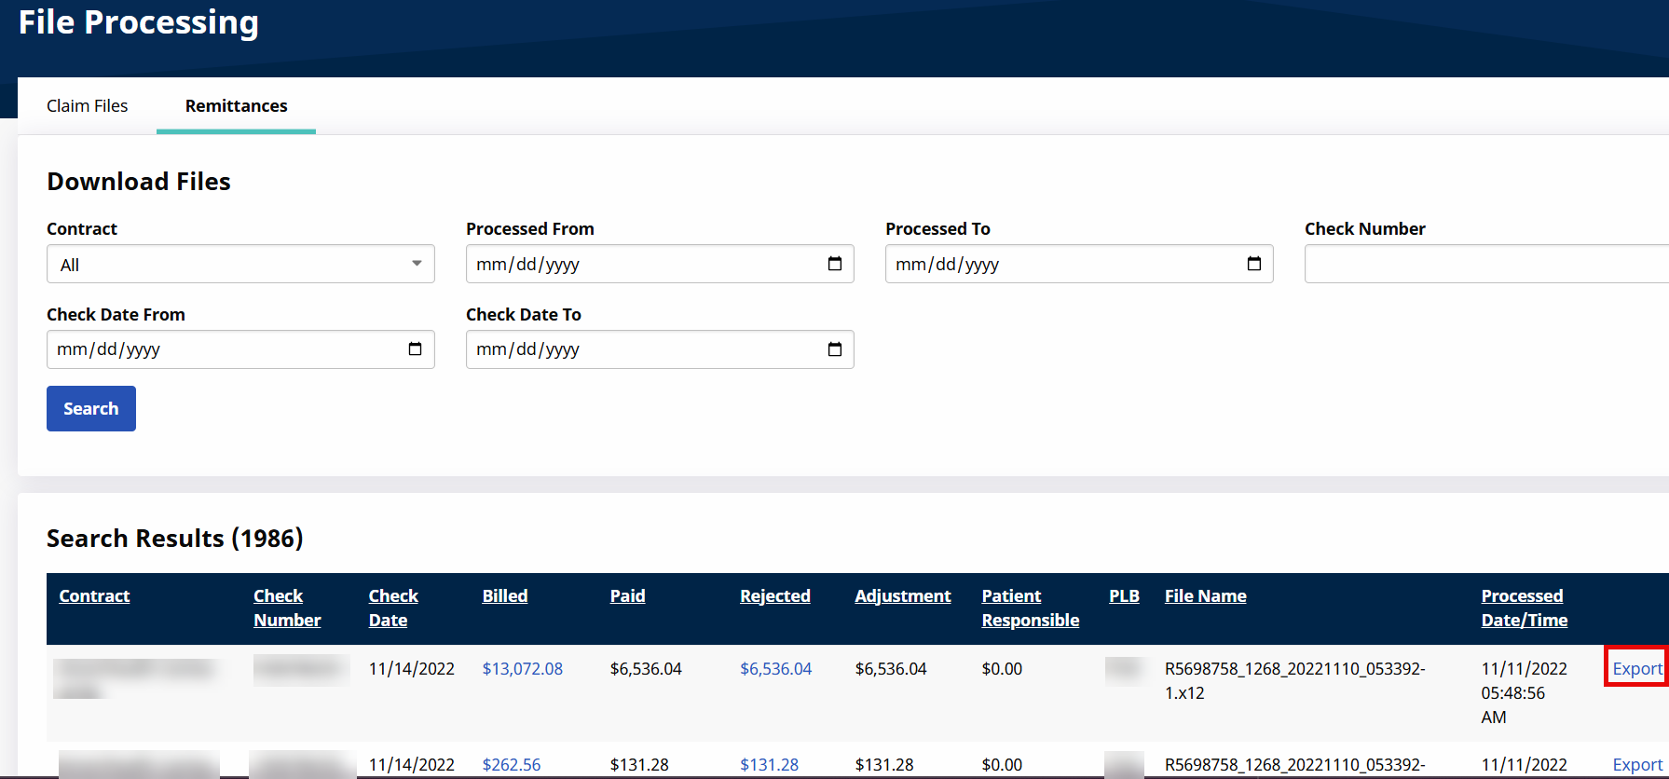Screen dimensions: 1669x779
Task: Open calendar picker for Processed From
Action: [834, 264]
